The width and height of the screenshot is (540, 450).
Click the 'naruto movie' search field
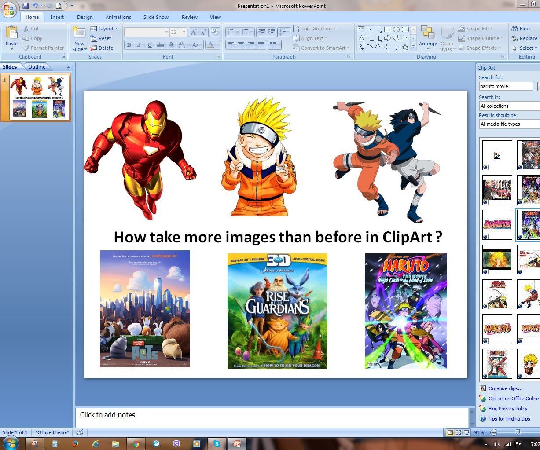(x=506, y=86)
